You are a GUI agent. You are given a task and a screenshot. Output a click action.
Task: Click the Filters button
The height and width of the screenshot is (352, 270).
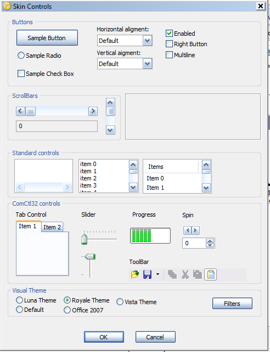coord(232,304)
